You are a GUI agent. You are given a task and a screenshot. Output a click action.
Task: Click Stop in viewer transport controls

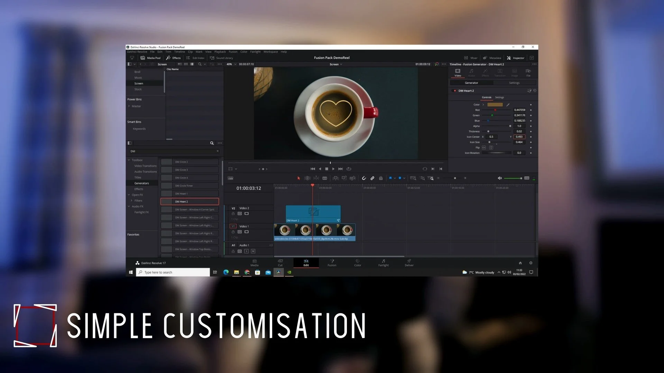[x=327, y=169]
